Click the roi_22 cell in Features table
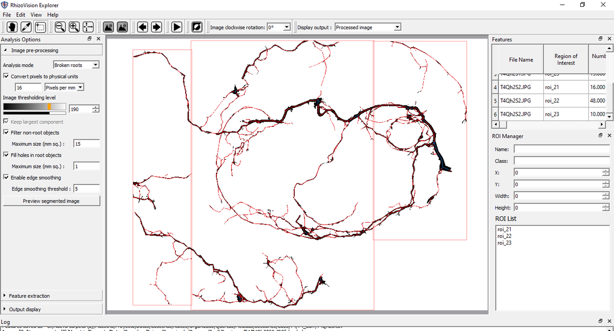614x331 pixels. point(566,100)
